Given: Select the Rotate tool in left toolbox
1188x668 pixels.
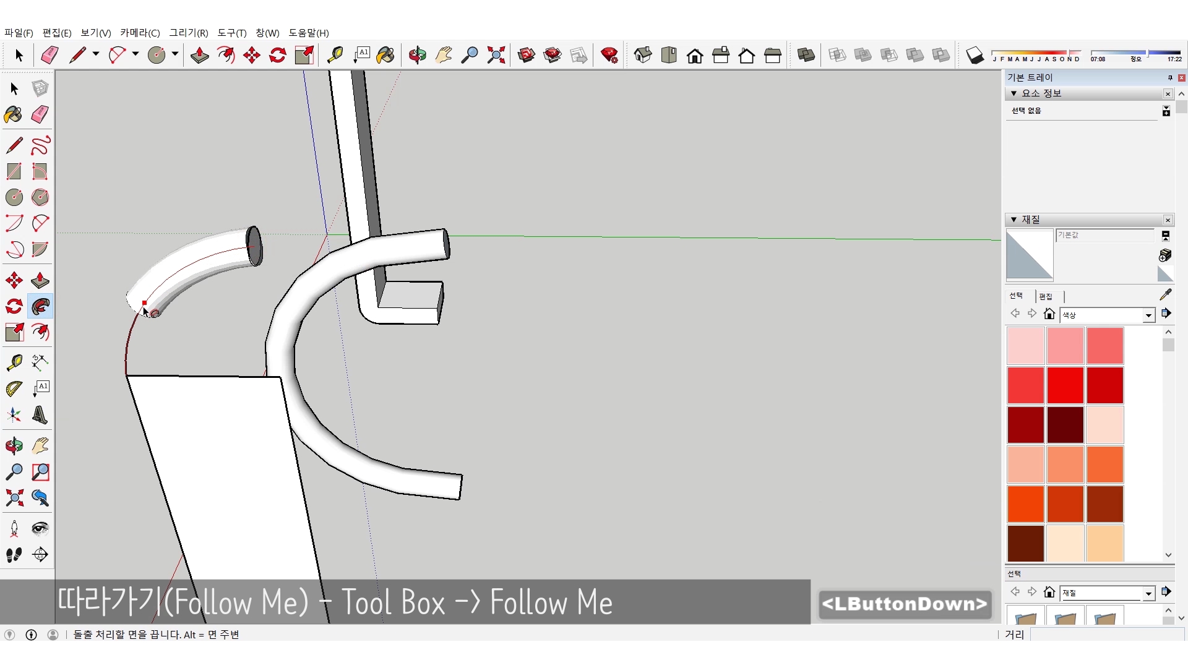Looking at the screenshot, I should [14, 307].
